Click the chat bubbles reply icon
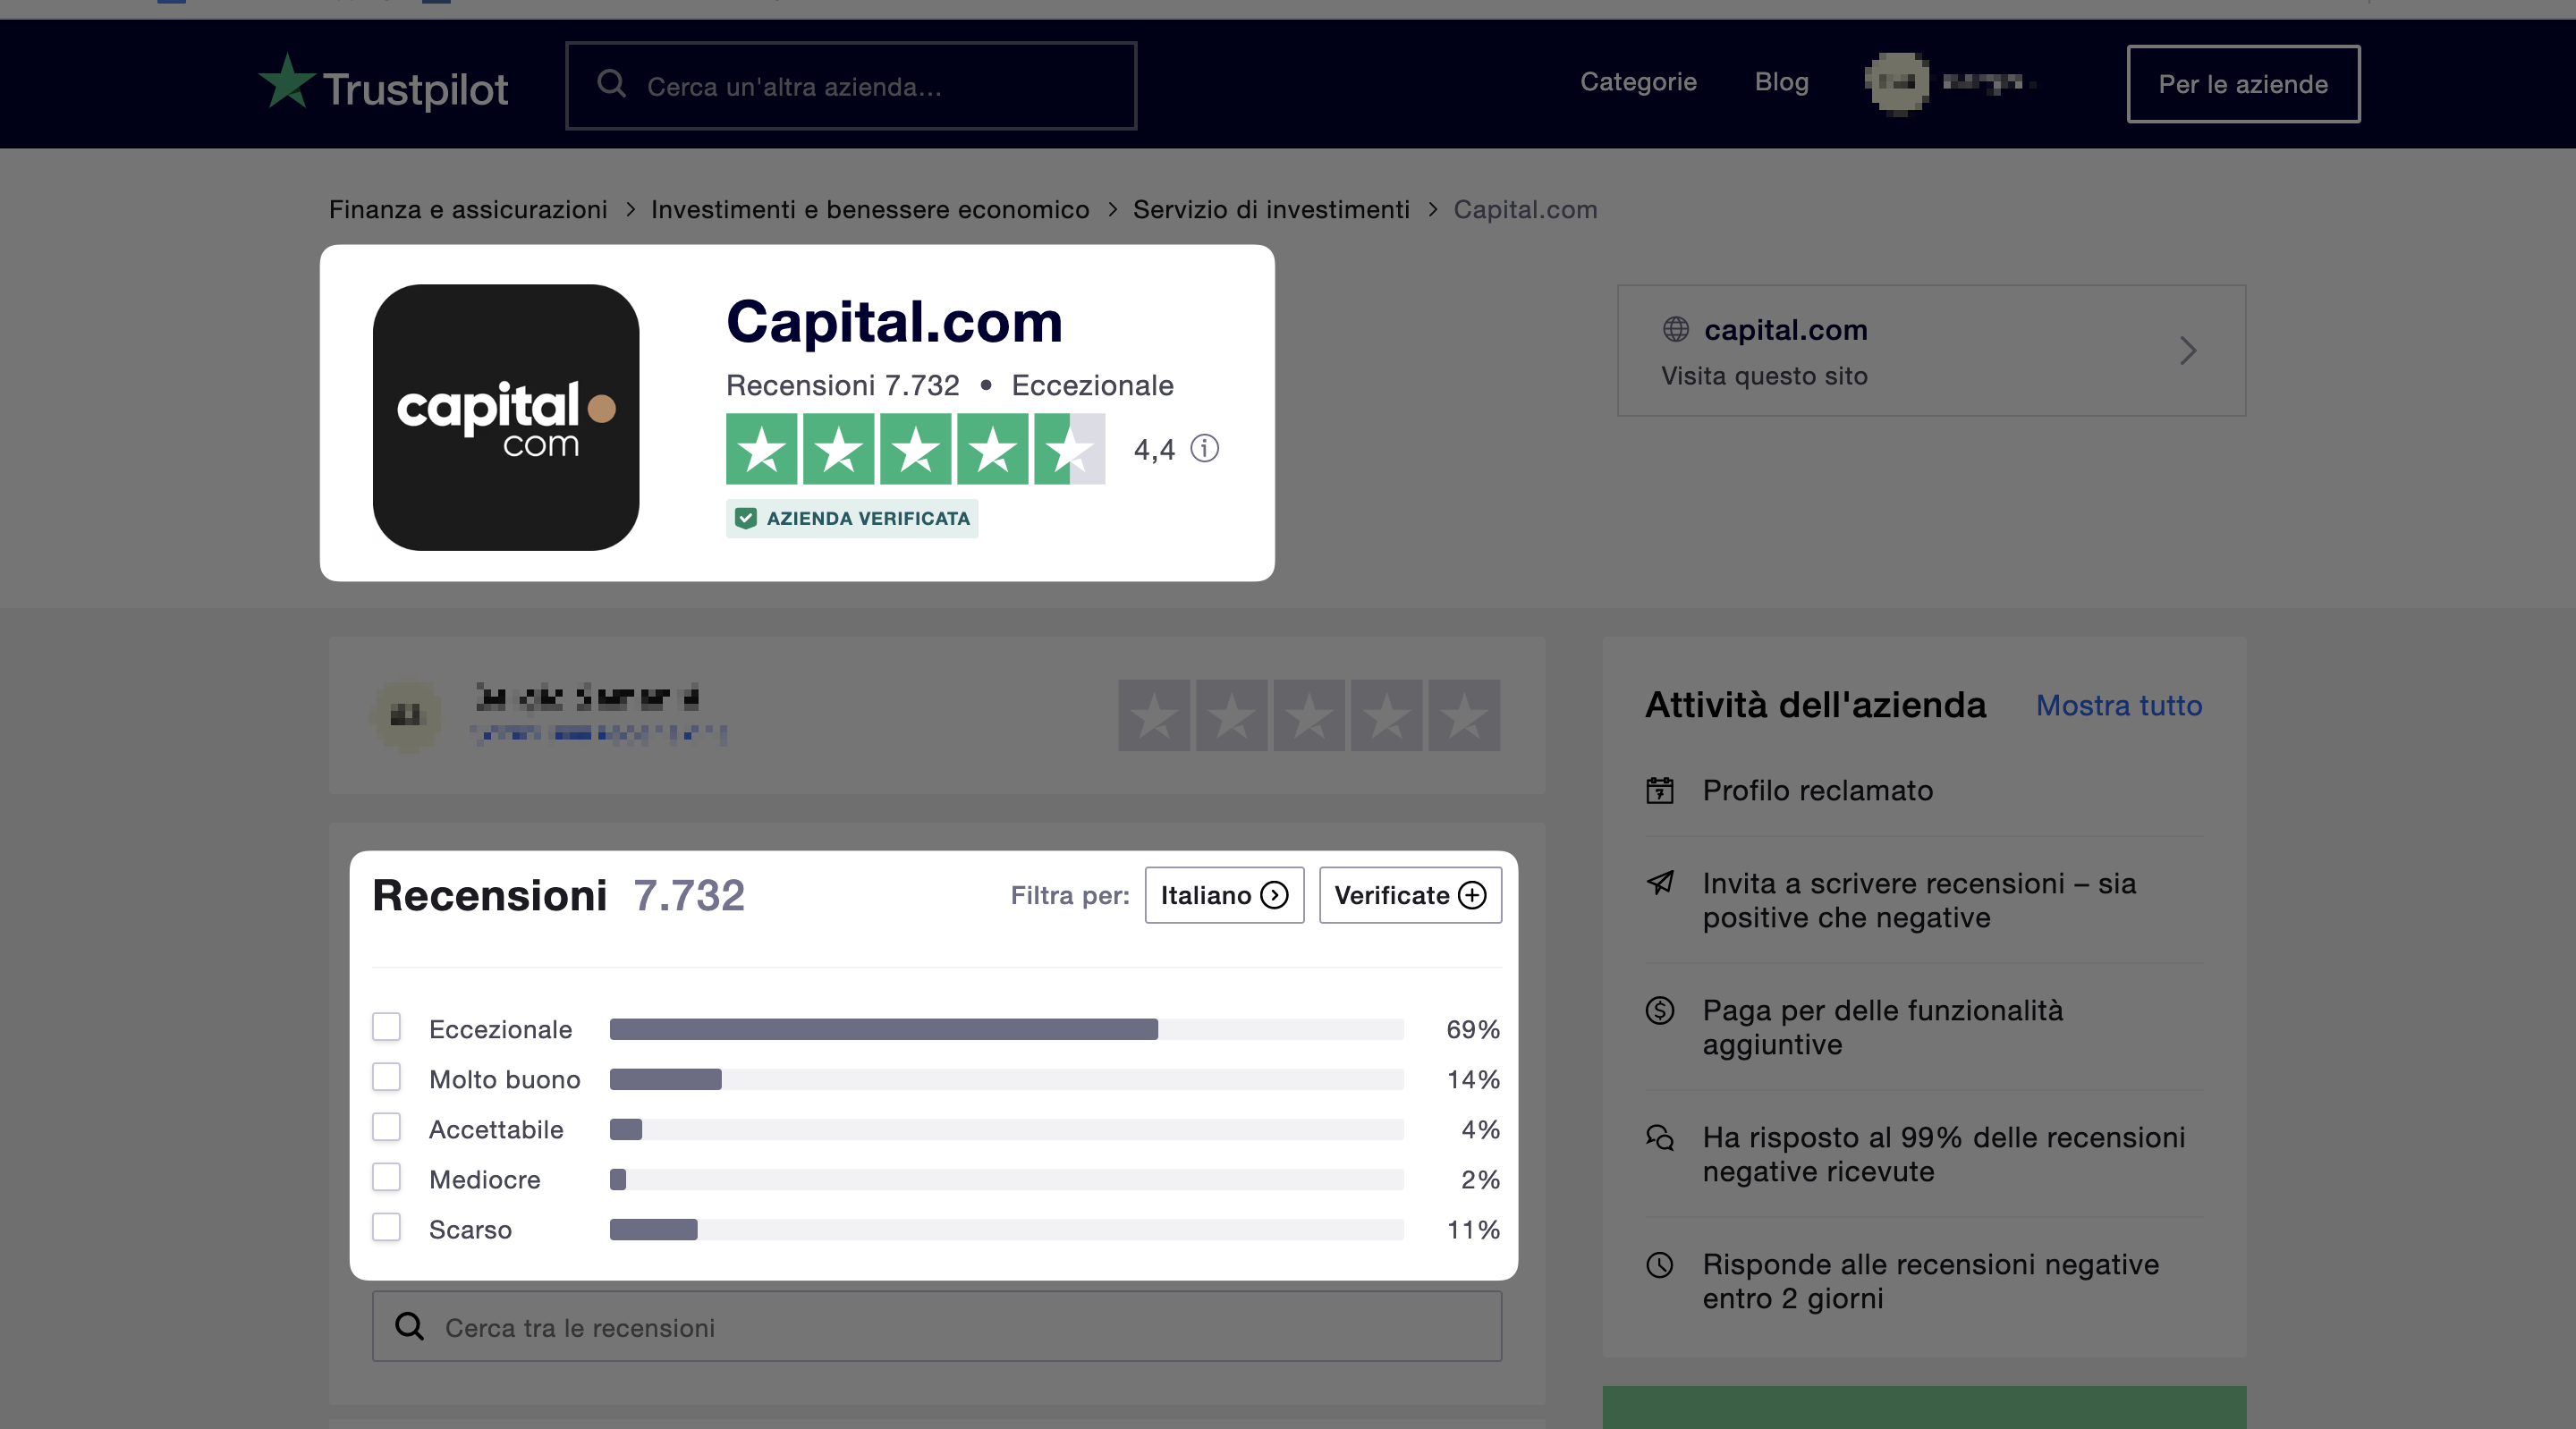The width and height of the screenshot is (2576, 1429). [1659, 1137]
